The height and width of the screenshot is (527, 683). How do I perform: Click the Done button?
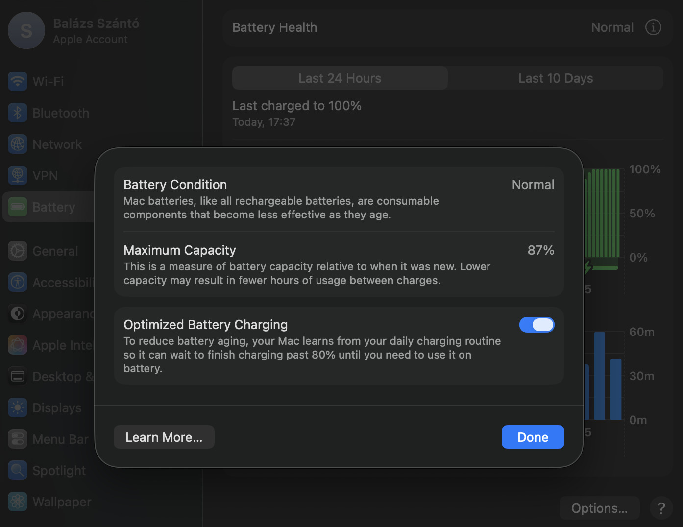(x=533, y=437)
